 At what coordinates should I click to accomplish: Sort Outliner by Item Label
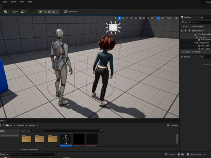pyautogui.click(x=197, y=31)
